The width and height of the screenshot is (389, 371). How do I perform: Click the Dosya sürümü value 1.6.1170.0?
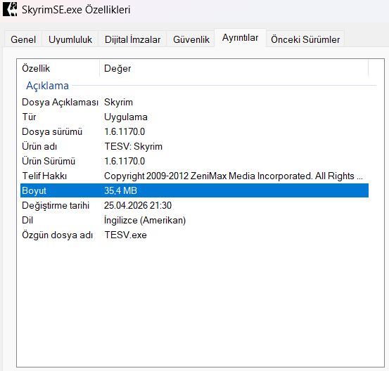[125, 131]
